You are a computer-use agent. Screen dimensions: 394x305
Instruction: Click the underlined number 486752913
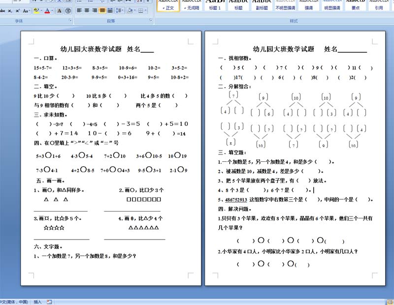click(x=236, y=200)
